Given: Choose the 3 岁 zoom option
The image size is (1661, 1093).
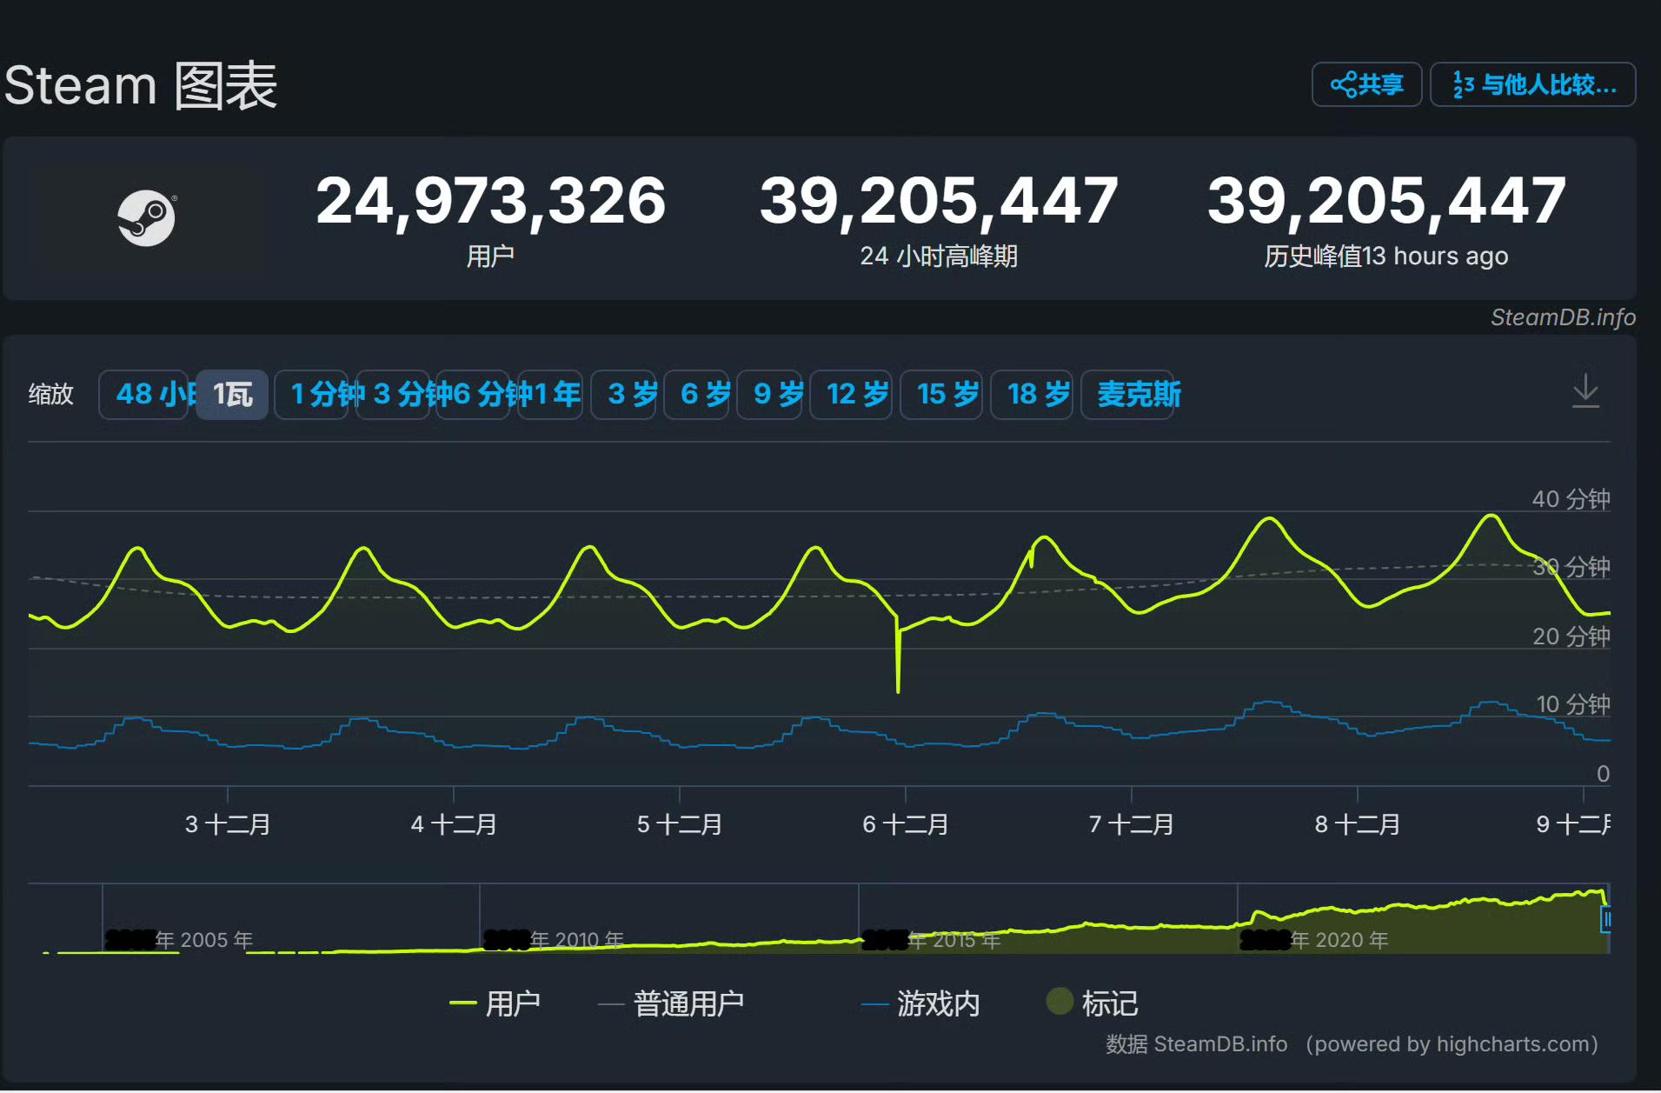Looking at the screenshot, I should [624, 395].
